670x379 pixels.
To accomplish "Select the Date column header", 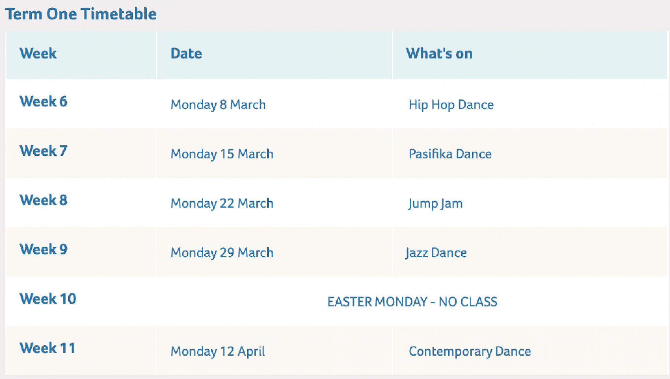I will tap(186, 53).
